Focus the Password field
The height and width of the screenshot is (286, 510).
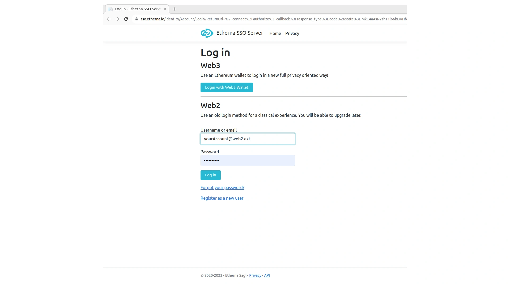tap(248, 160)
